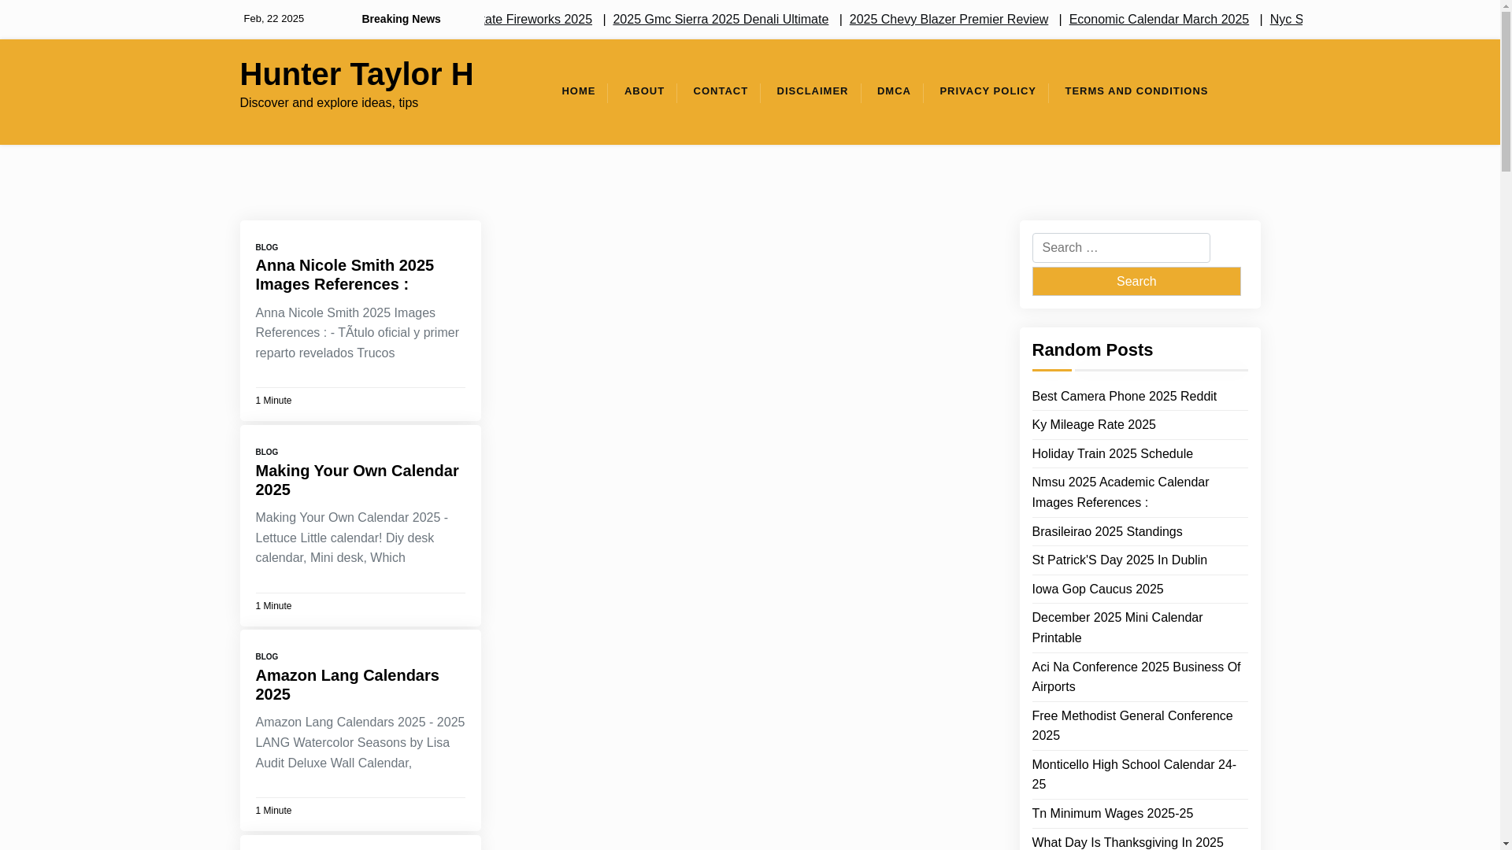Select Disclaimer in the navigation
The height and width of the screenshot is (850, 1512).
pos(812,91)
